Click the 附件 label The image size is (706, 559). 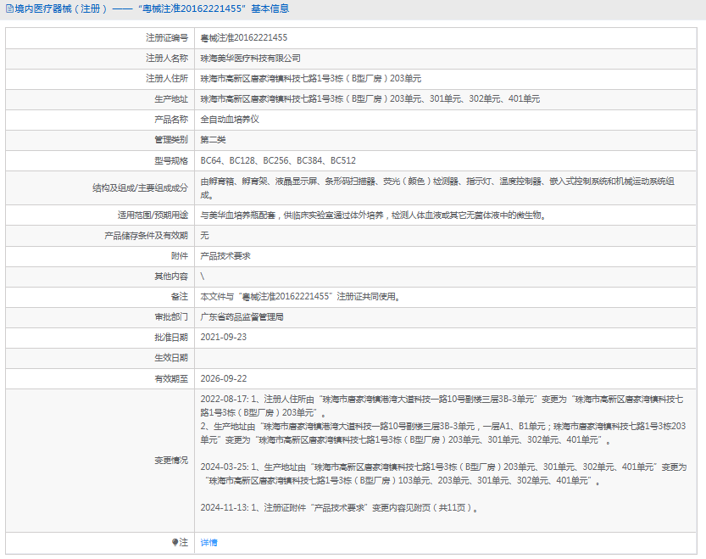tap(179, 256)
